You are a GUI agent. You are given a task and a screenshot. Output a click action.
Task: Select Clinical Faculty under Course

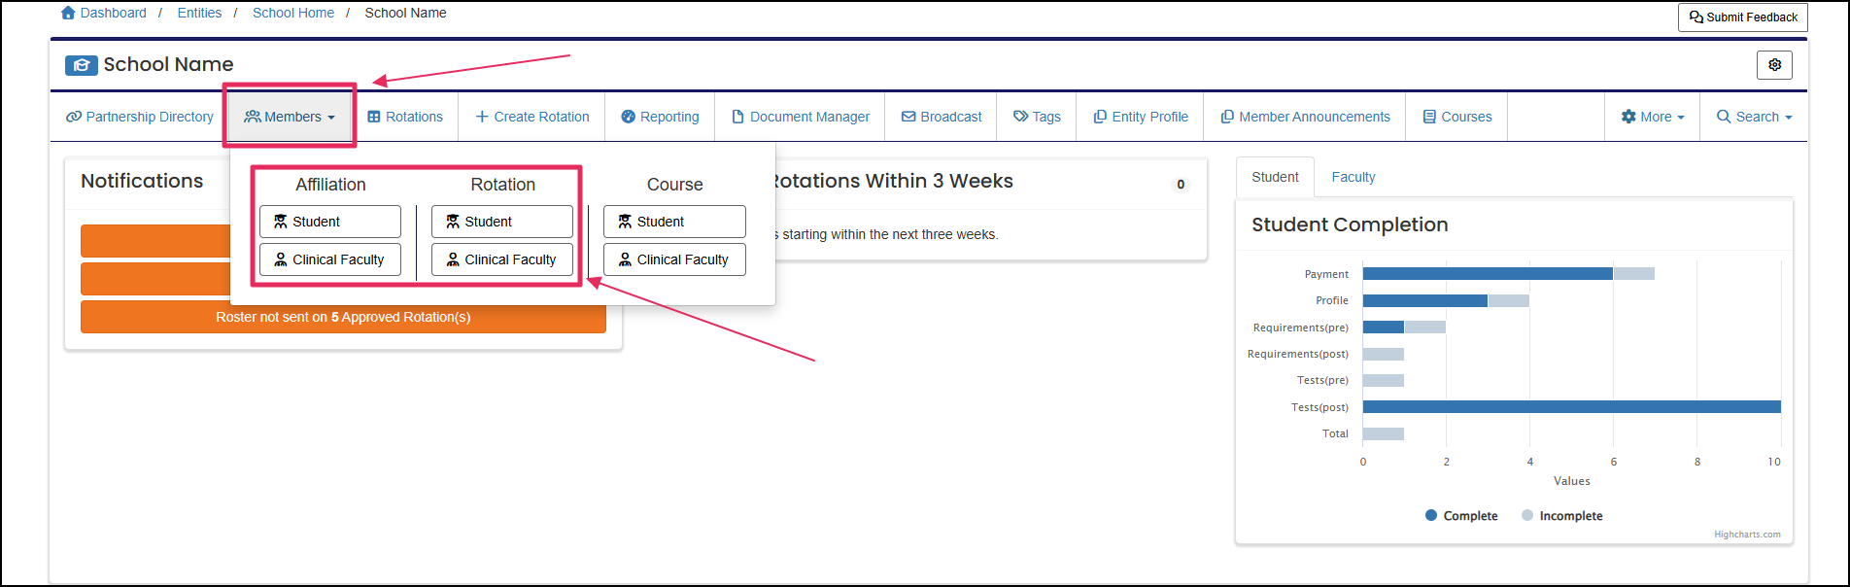(x=674, y=259)
